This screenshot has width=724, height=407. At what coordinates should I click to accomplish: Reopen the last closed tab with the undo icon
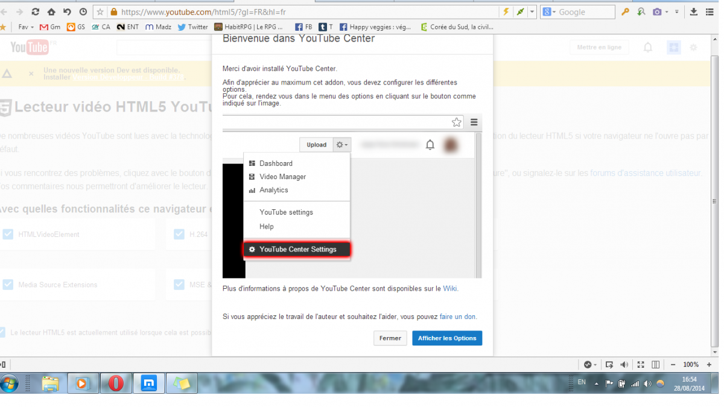67,12
